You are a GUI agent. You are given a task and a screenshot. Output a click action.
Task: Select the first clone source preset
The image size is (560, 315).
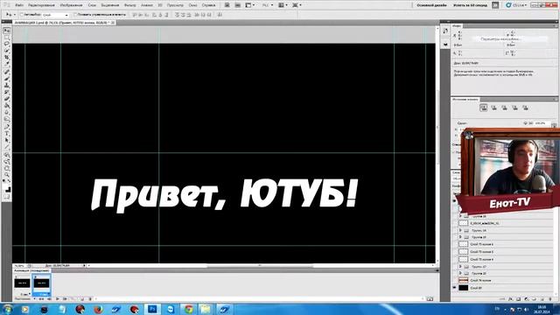coord(484,108)
